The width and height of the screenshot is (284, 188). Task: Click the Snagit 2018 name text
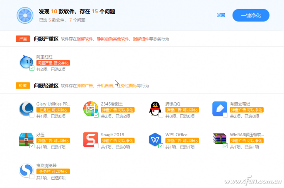(112, 135)
